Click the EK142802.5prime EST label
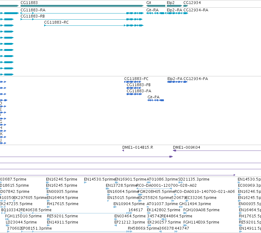This screenshot has height=233, width=261. click(x=164, y=210)
